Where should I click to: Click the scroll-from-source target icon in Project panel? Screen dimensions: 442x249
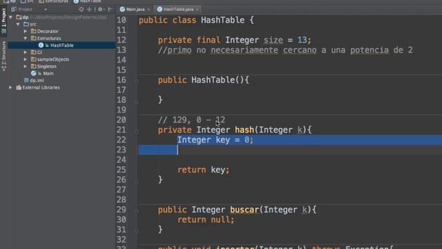point(81,9)
